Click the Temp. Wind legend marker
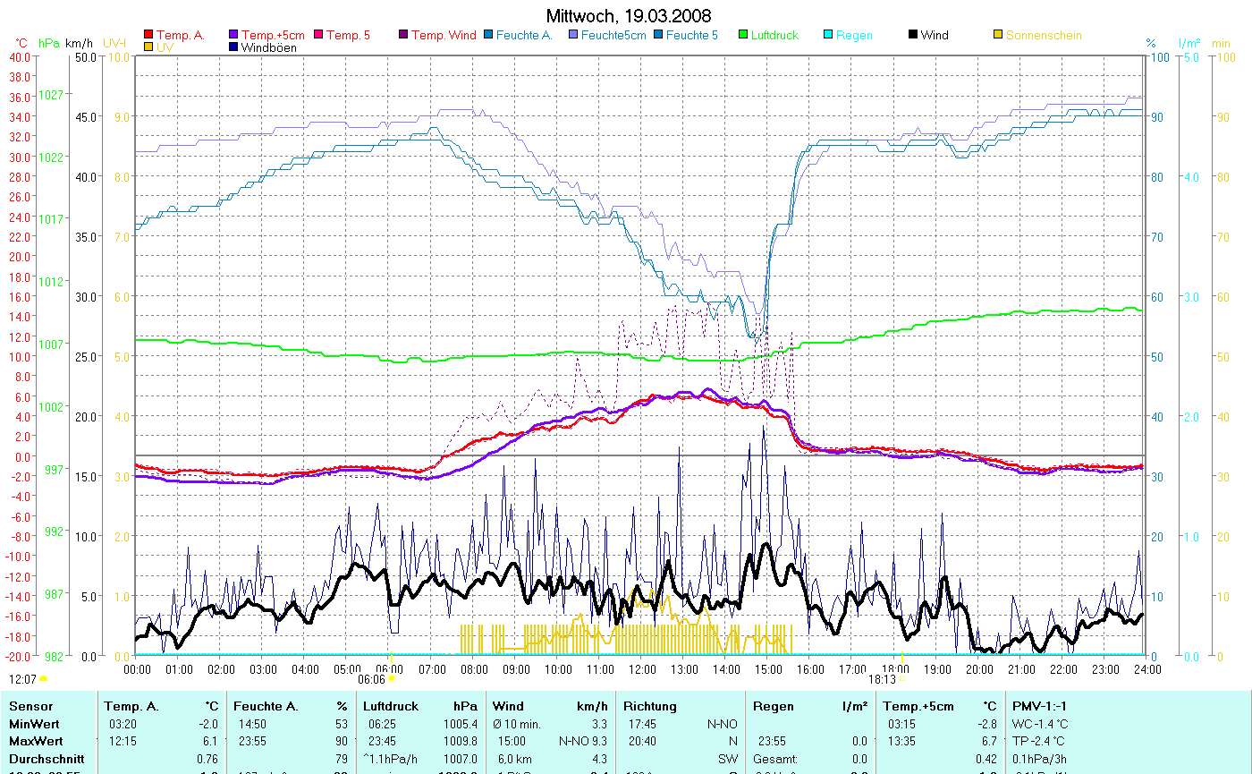Screen dimensions: 1252x774 (402, 36)
